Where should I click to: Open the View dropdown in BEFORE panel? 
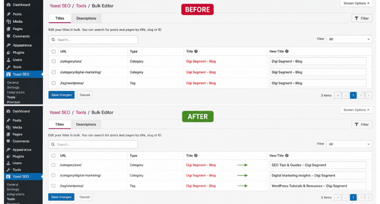349,39
